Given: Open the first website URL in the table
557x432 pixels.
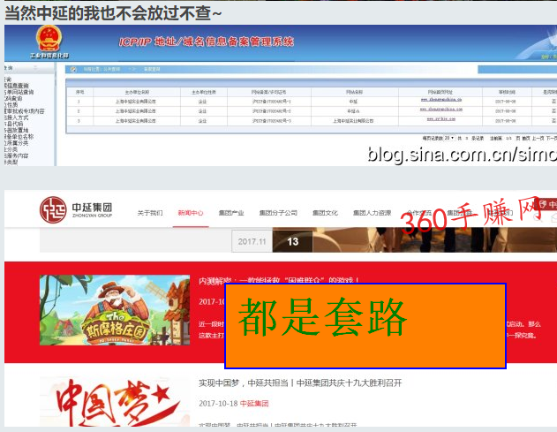Looking at the screenshot, I should pyautogui.click(x=441, y=100).
